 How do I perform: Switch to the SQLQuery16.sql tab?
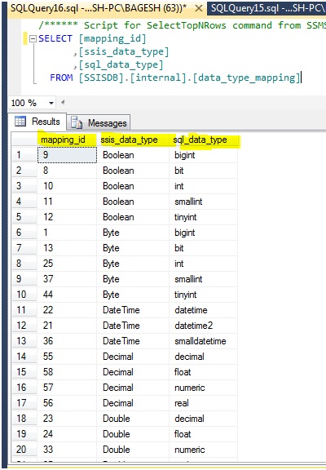(x=99, y=8)
